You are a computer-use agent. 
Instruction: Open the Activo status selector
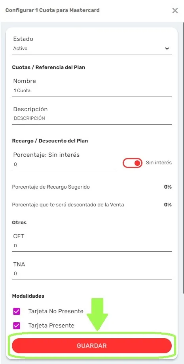click(x=92, y=48)
